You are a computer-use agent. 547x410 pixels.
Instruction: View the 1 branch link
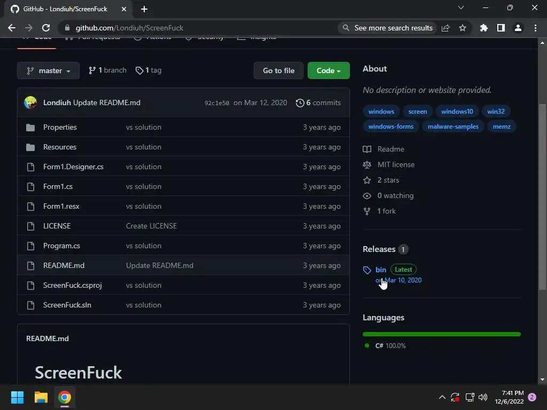(107, 70)
